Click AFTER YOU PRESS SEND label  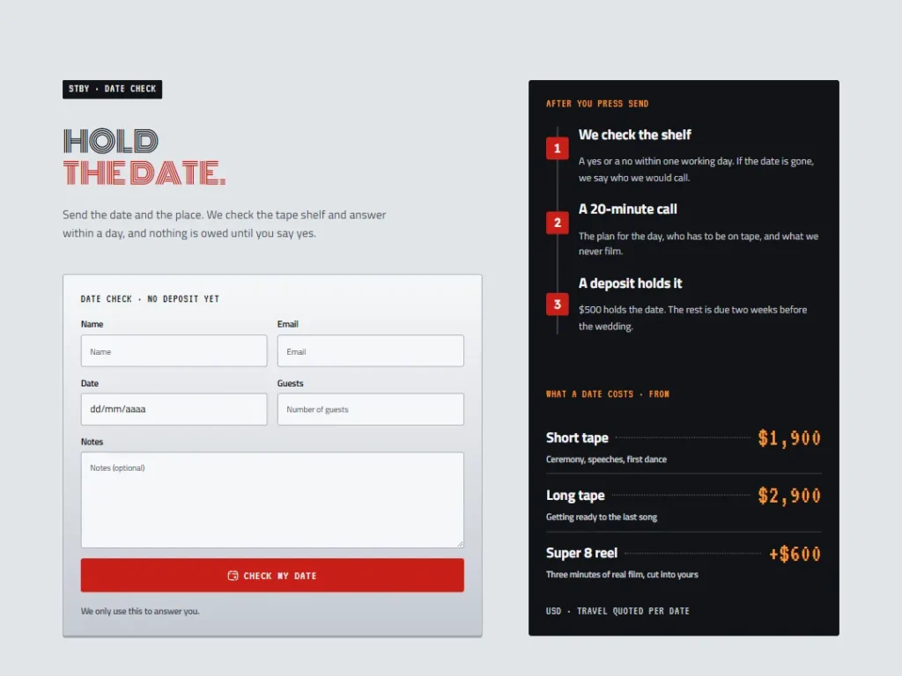(597, 104)
